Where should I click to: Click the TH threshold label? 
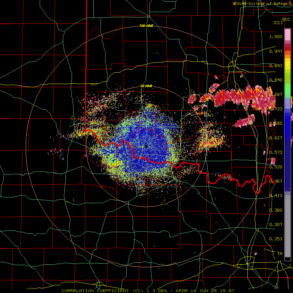tap(280, 254)
